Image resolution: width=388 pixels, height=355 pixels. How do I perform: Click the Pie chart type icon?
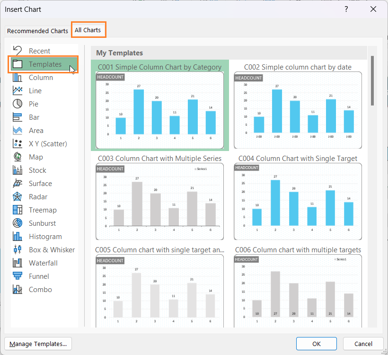[x=18, y=104]
